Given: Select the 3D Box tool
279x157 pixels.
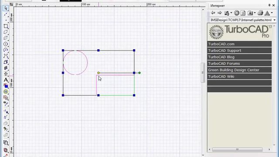Looking at the screenshot, I should click(x=6, y=62).
